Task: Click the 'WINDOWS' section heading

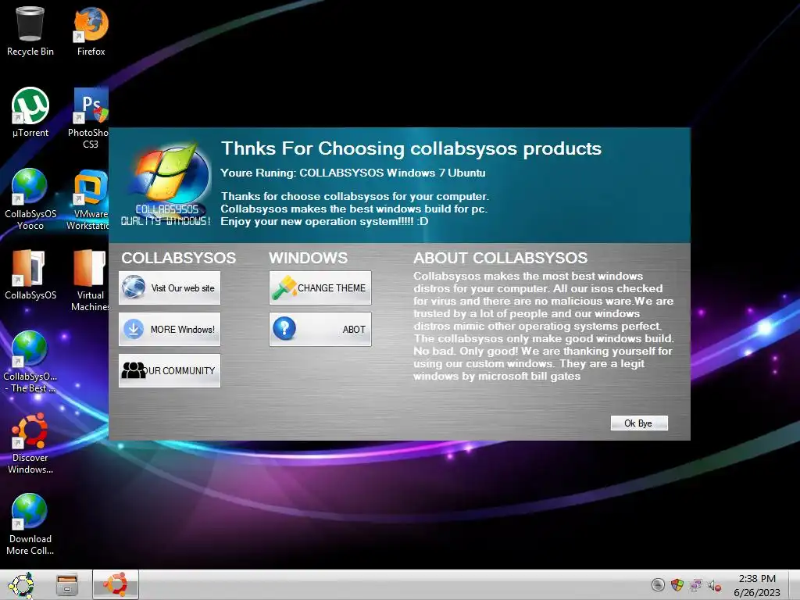Action: coord(308,258)
